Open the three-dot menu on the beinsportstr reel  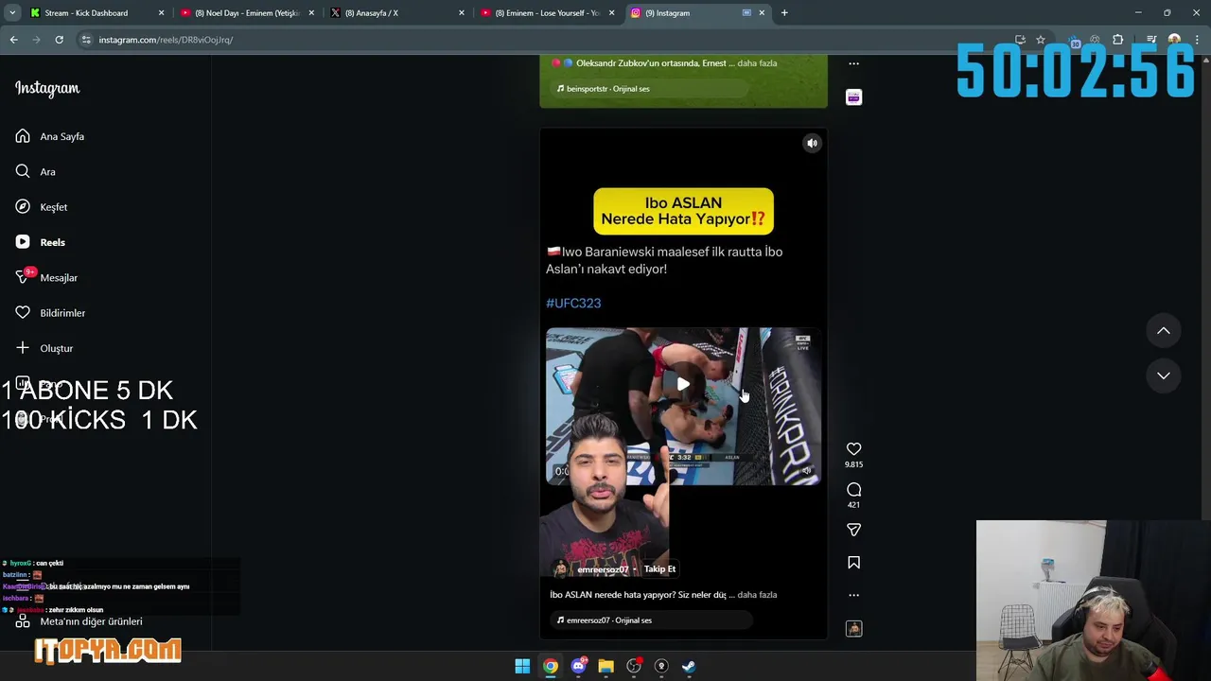tap(853, 64)
